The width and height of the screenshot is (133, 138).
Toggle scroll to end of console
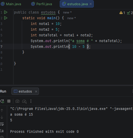pyautogui.click(x=2, y=130)
